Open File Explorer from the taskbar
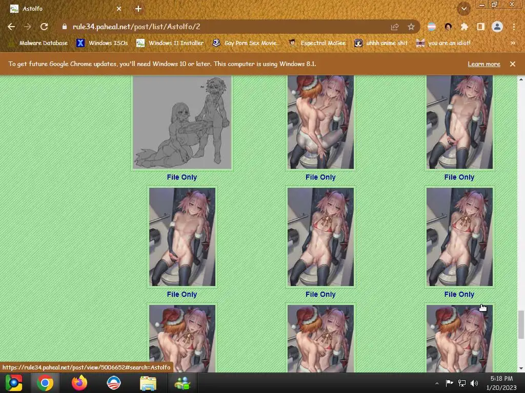Viewport: 525px width, 393px height. point(148,383)
